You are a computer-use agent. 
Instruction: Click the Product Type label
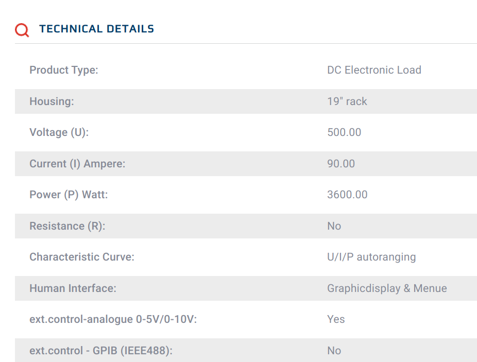point(64,70)
